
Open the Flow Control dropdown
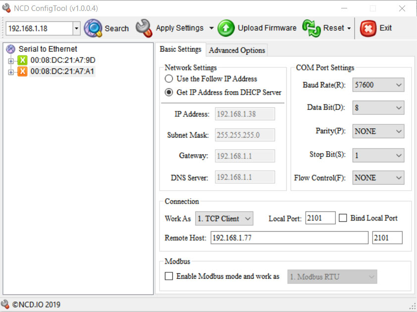[378, 178]
